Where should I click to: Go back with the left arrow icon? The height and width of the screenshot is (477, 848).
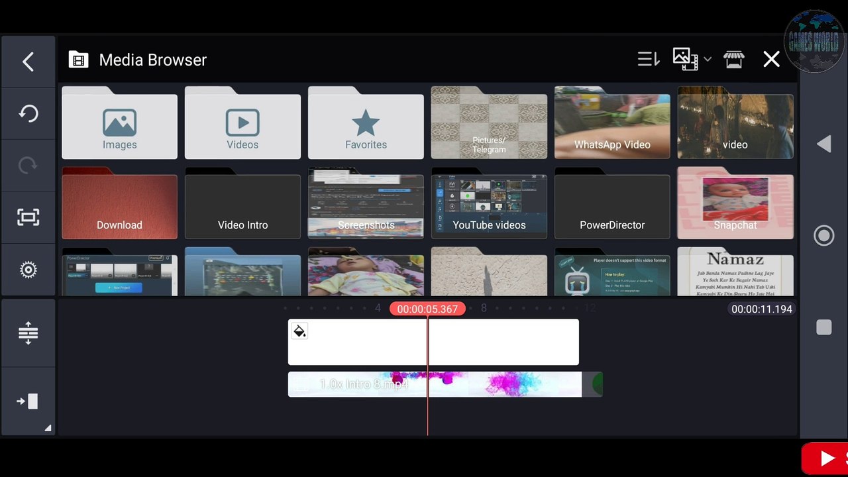tap(28, 62)
